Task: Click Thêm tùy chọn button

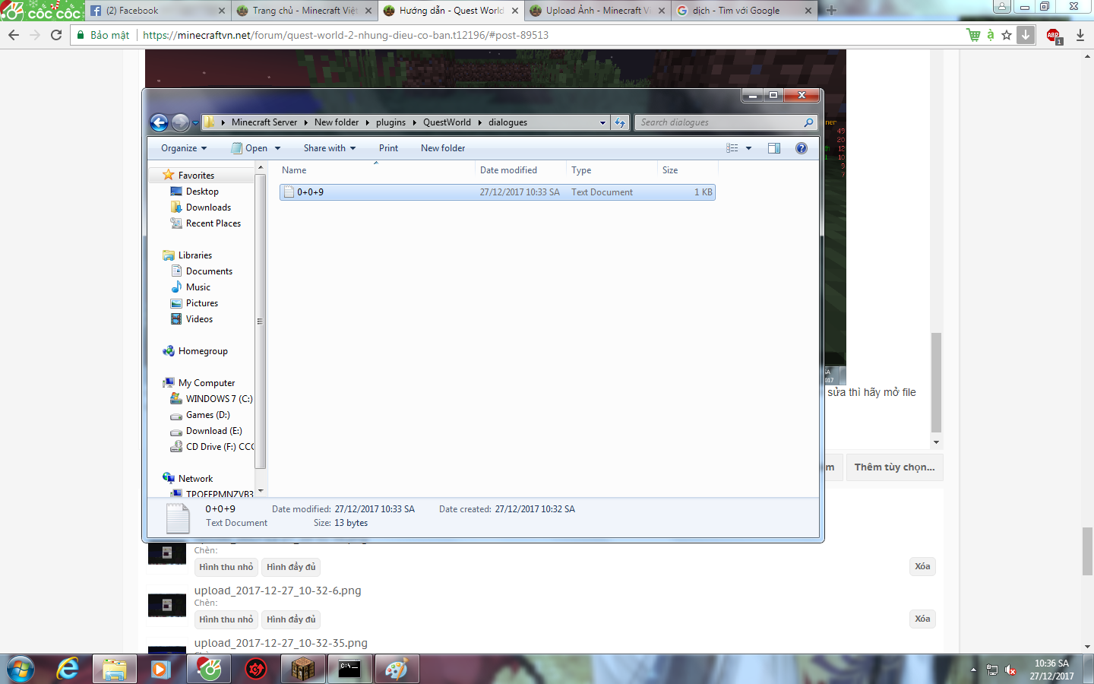Action: coord(894,467)
